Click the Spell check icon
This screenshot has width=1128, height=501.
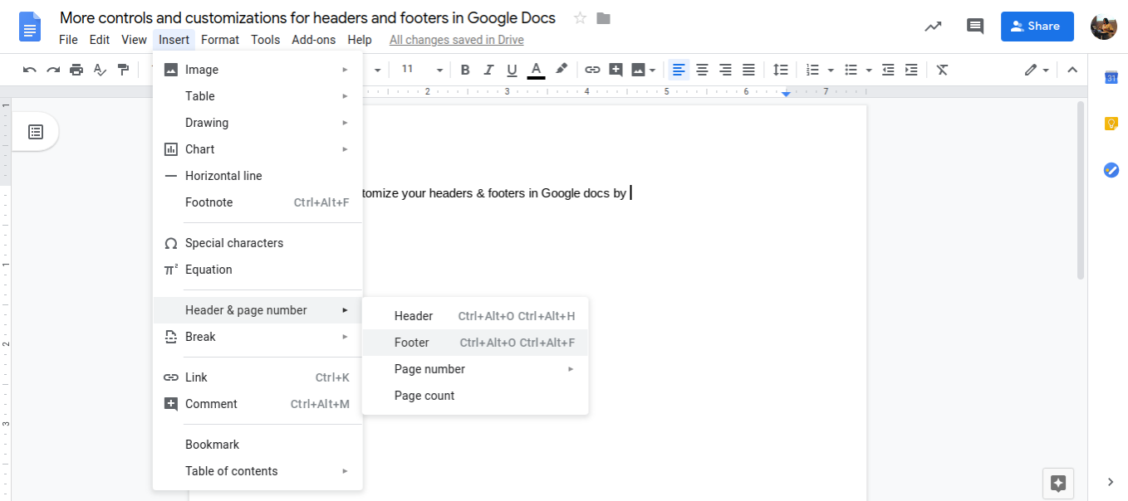[100, 70]
